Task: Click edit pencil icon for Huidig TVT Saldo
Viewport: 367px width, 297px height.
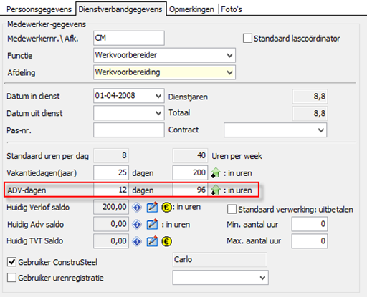Action: tap(152, 241)
